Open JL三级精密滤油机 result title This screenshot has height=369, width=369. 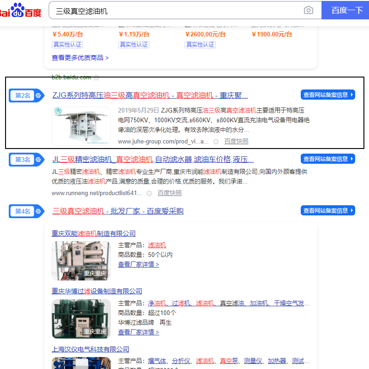153,160
